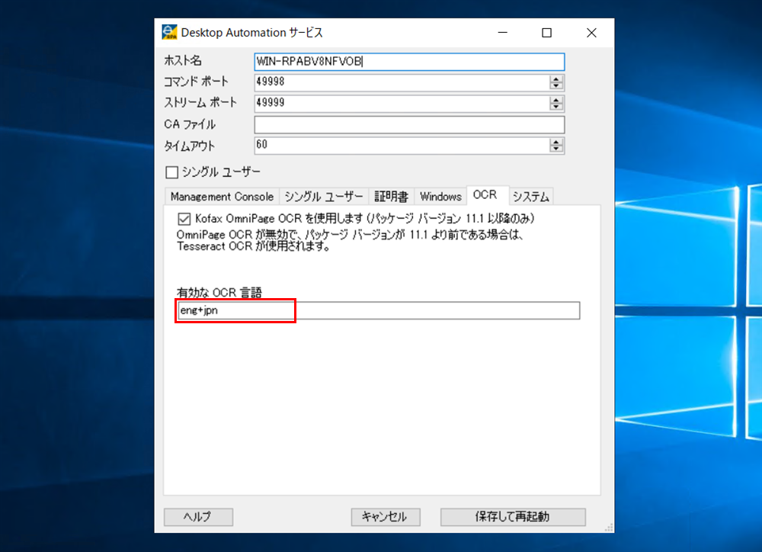The width and height of the screenshot is (762, 552).
Task: Toggle the シングル ユーザー checkbox
Action: tap(171, 172)
